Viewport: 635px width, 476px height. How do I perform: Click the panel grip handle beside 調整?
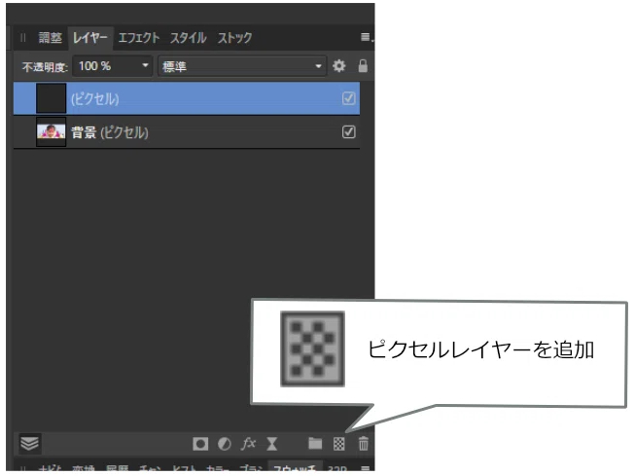(x=22, y=38)
